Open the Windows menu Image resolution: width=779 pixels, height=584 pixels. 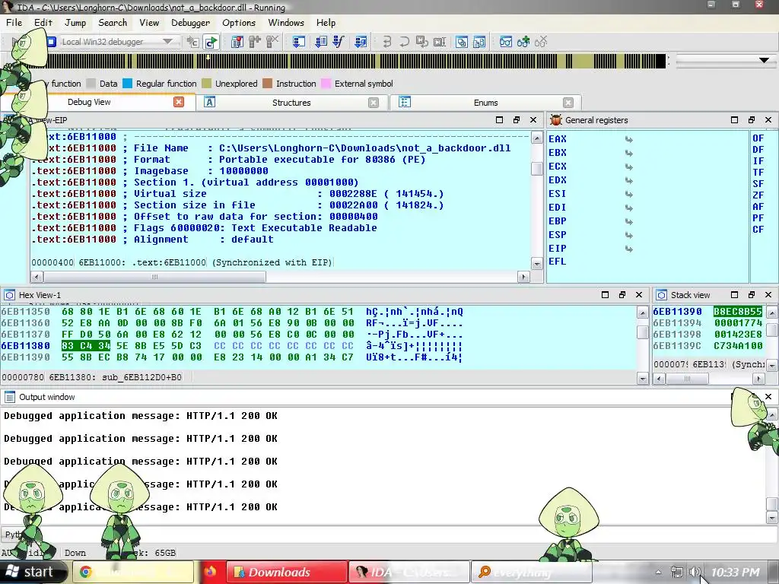(286, 23)
